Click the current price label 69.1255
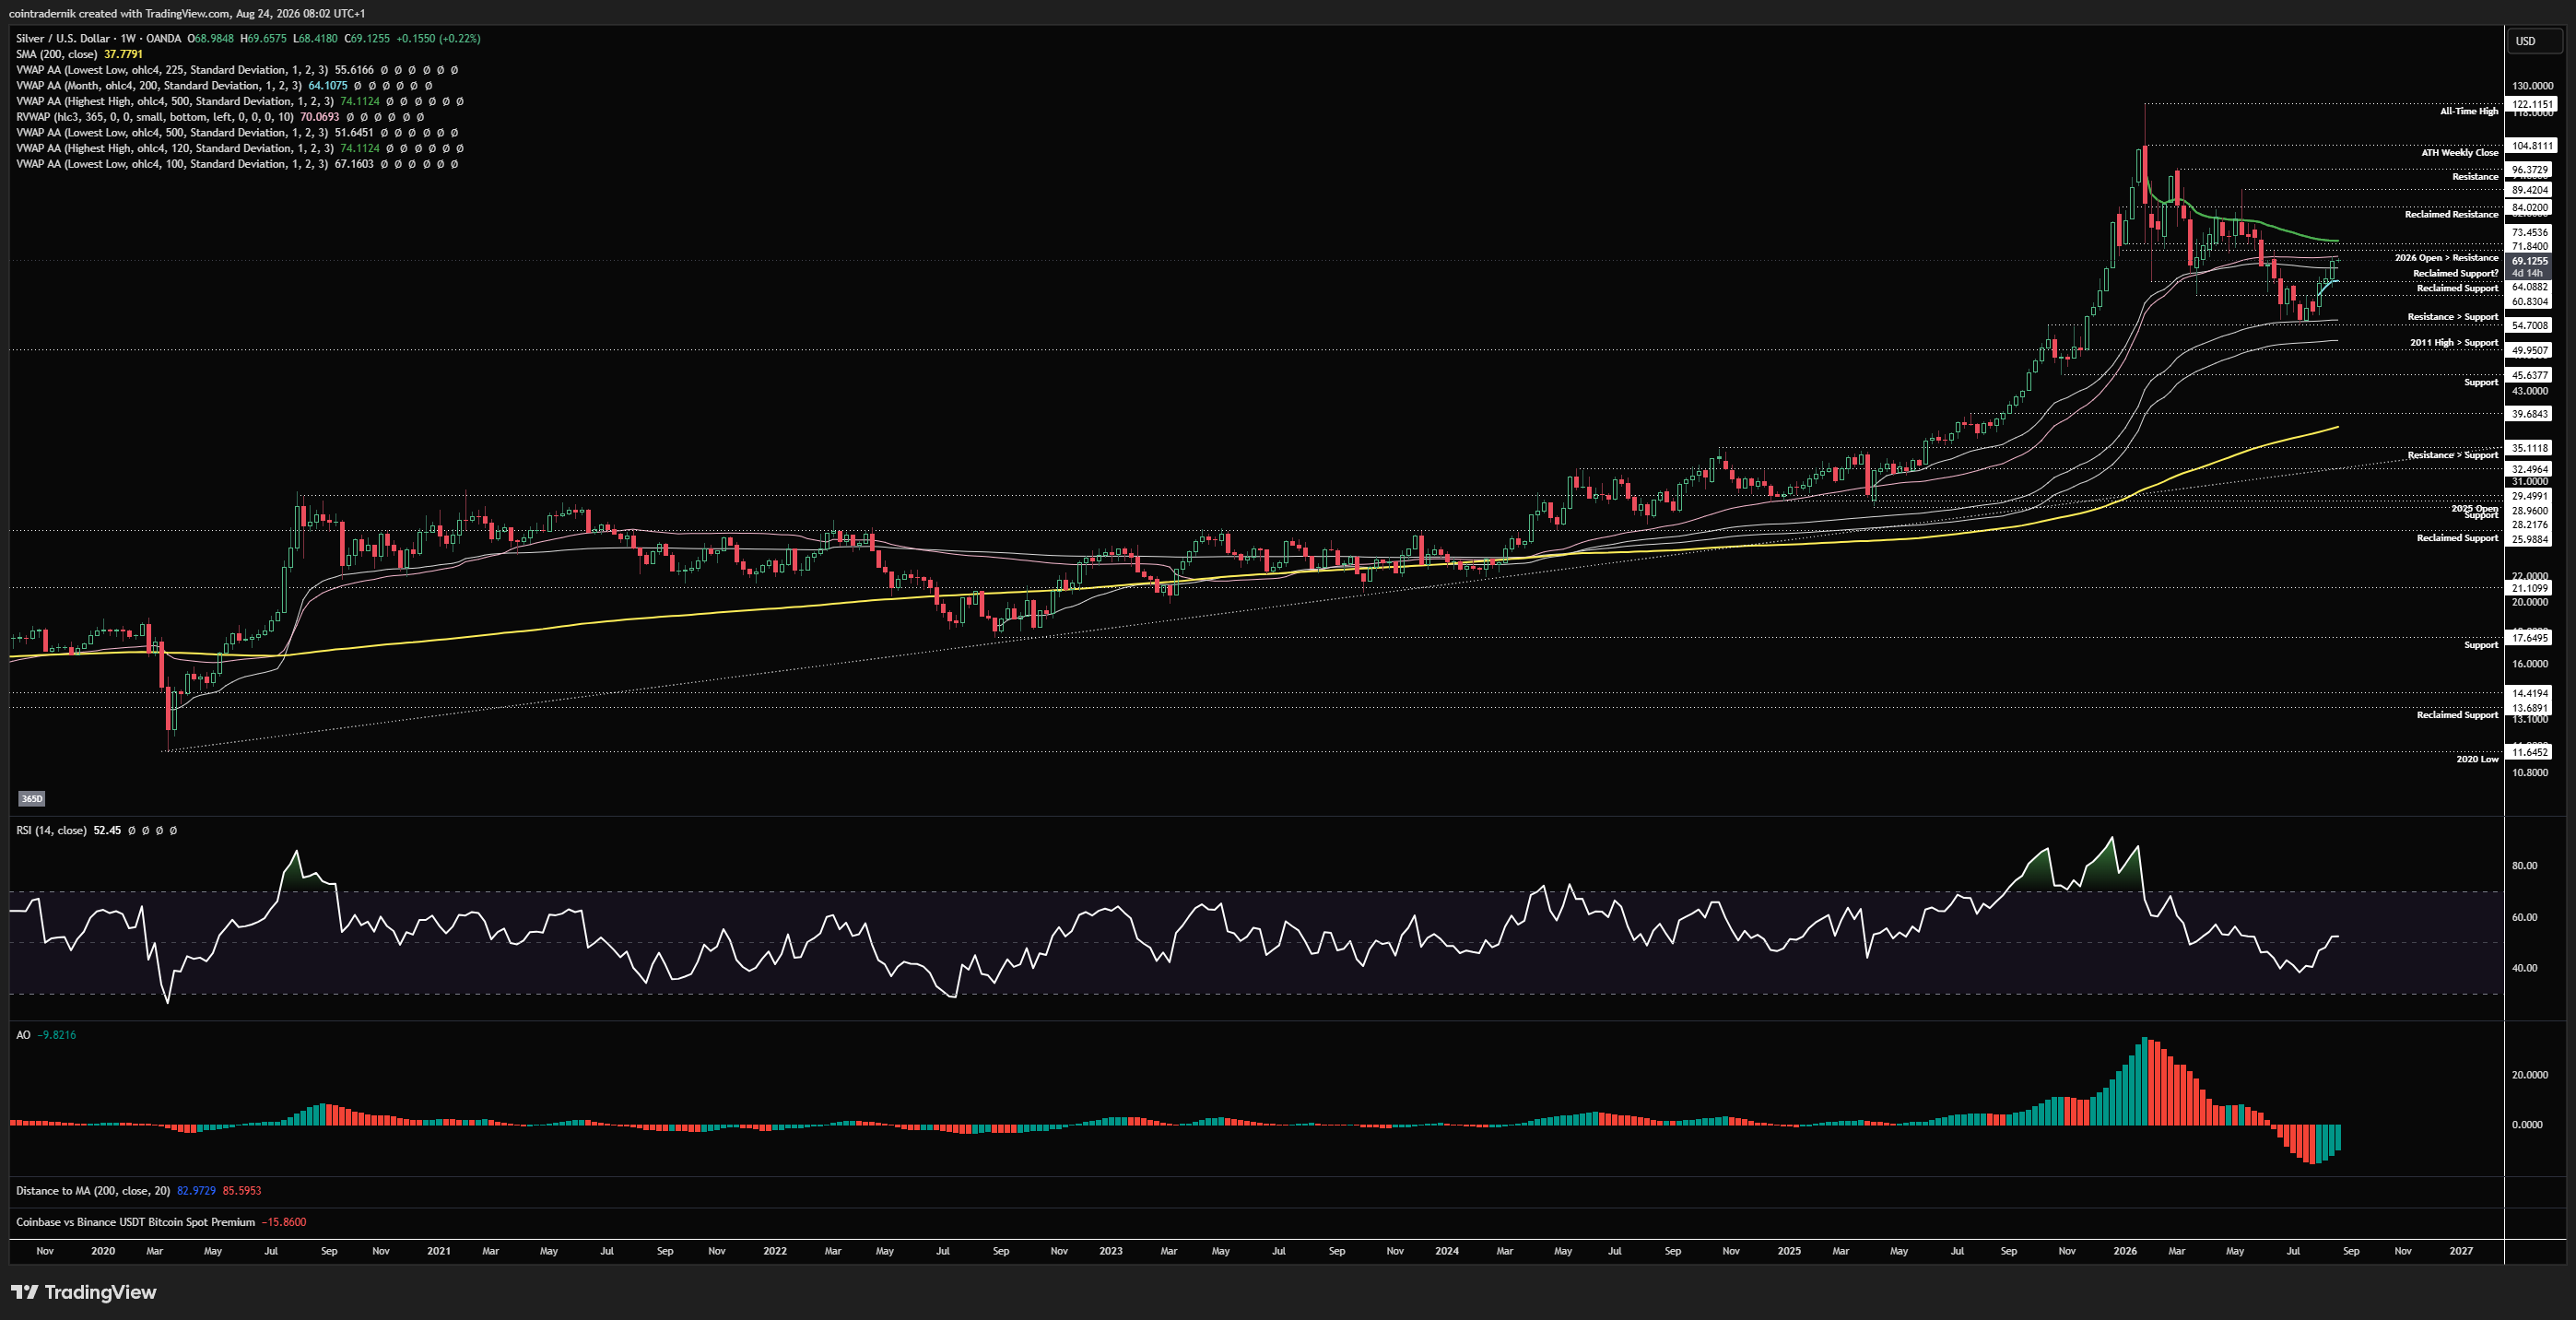 (2530, 261)
